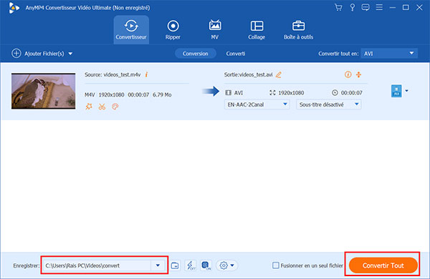Click the shopping cart icon
Viewport: 430px width, 279px height.
coord(338,8)
